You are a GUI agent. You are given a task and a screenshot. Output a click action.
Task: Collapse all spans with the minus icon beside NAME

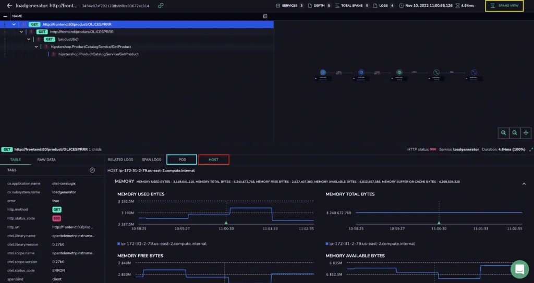(5, 16)
